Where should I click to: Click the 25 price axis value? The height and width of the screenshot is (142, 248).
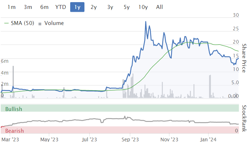click(236, 29)
